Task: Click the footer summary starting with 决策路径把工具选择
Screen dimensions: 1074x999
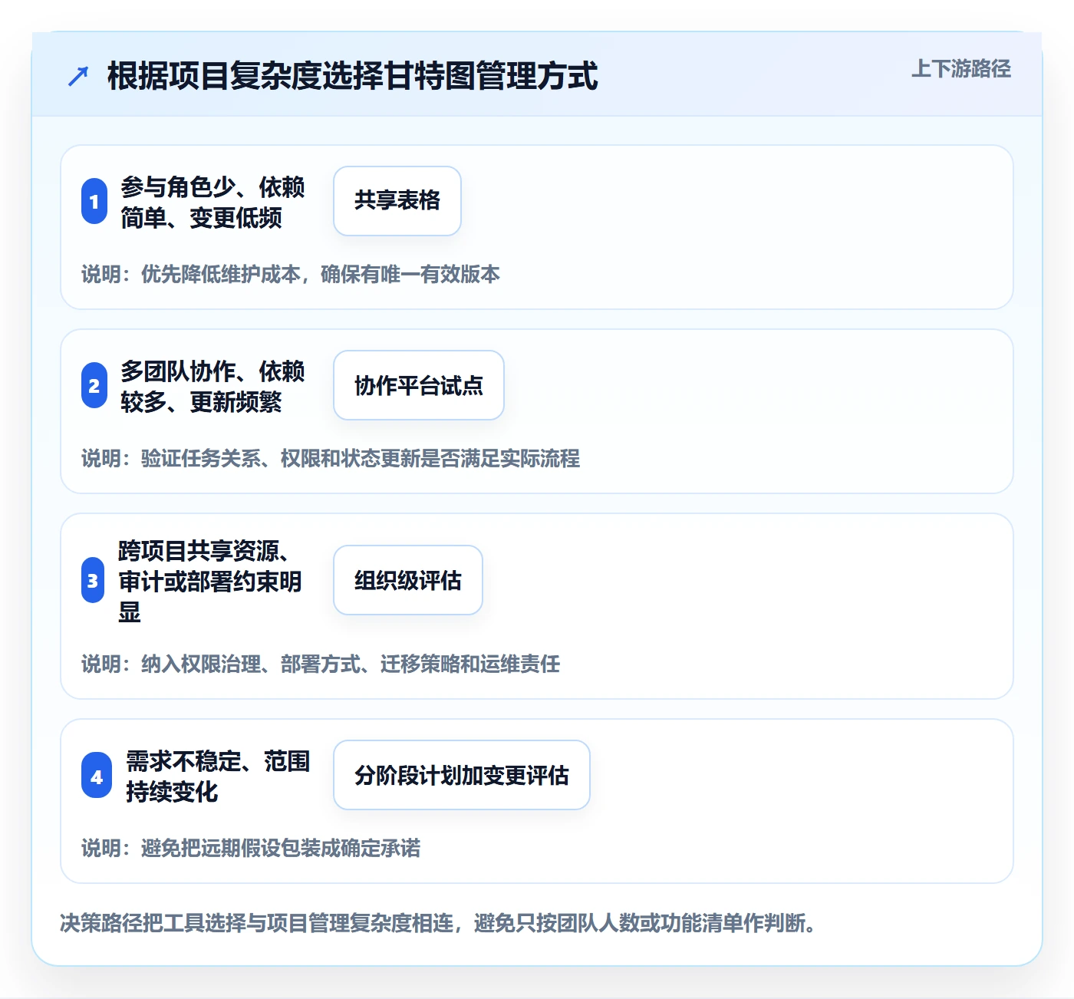Action: coord(437,923)
